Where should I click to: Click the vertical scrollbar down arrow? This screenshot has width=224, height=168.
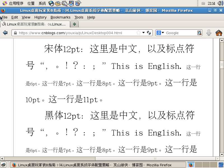[x=221, y=155]
